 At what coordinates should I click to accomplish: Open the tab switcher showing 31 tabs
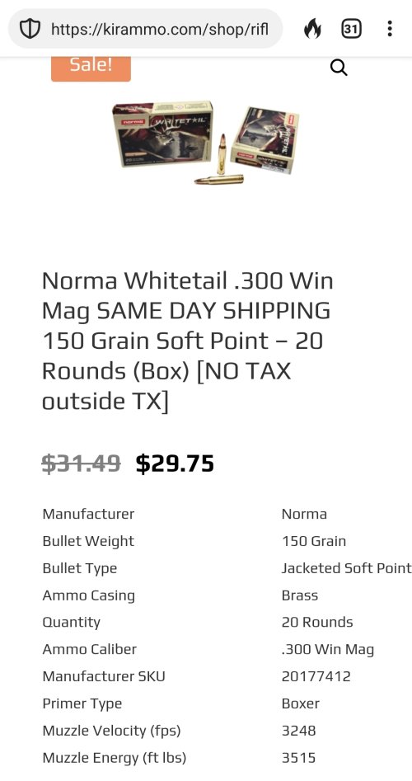[x=351, y=29]
